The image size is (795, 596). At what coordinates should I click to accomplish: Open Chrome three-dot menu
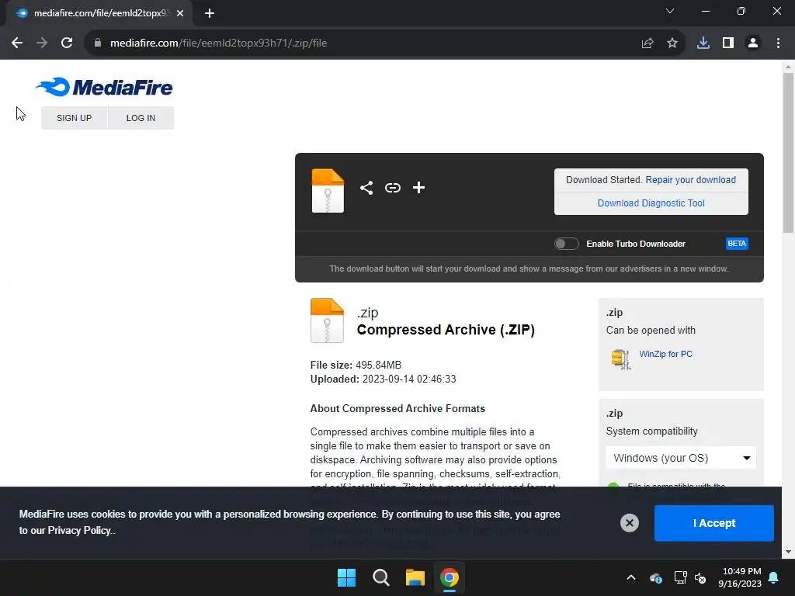(x=778, y=43)
